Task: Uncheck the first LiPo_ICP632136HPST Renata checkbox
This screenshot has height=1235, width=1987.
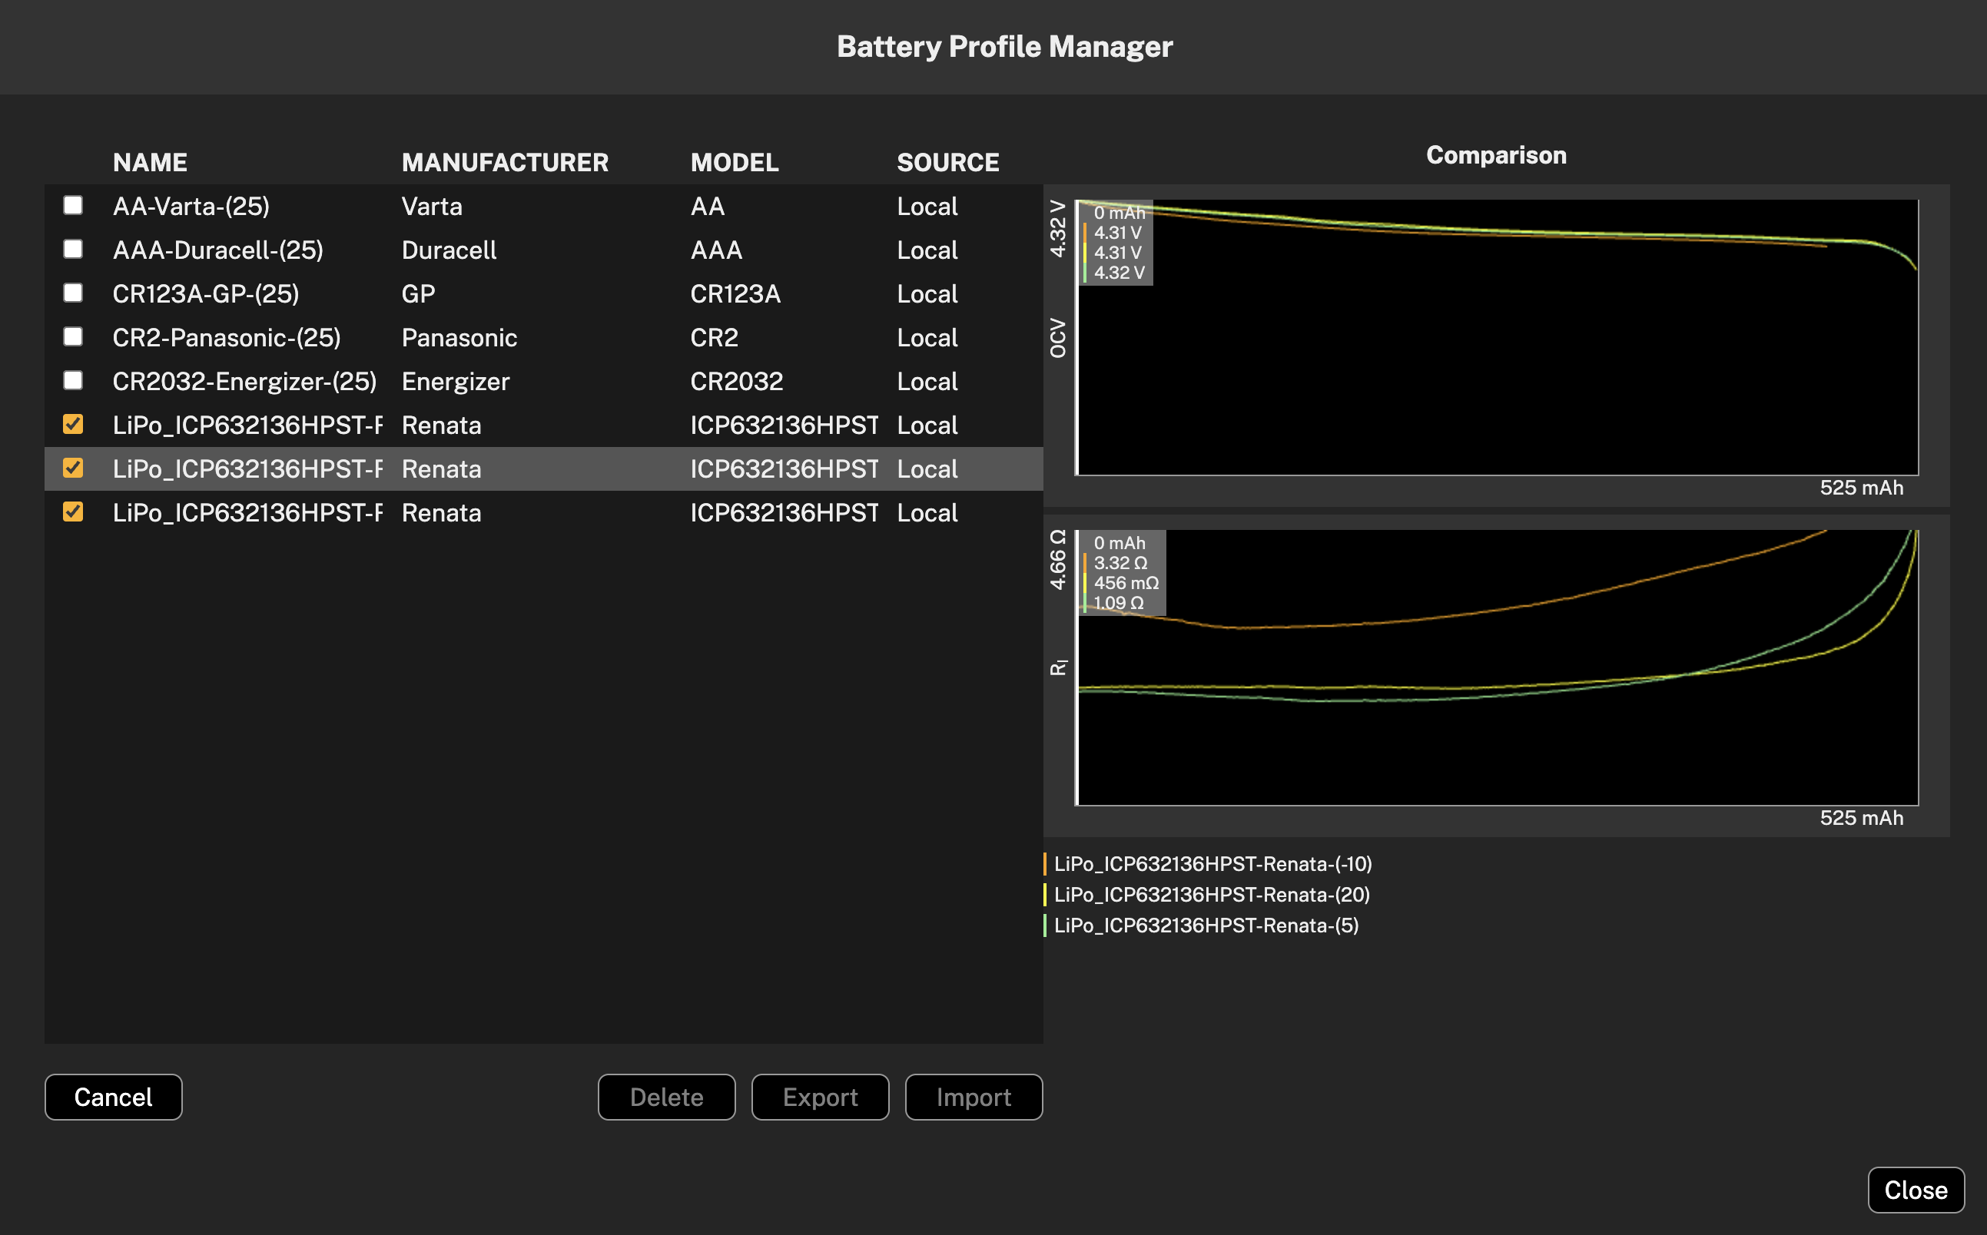Action: (73, 424)
